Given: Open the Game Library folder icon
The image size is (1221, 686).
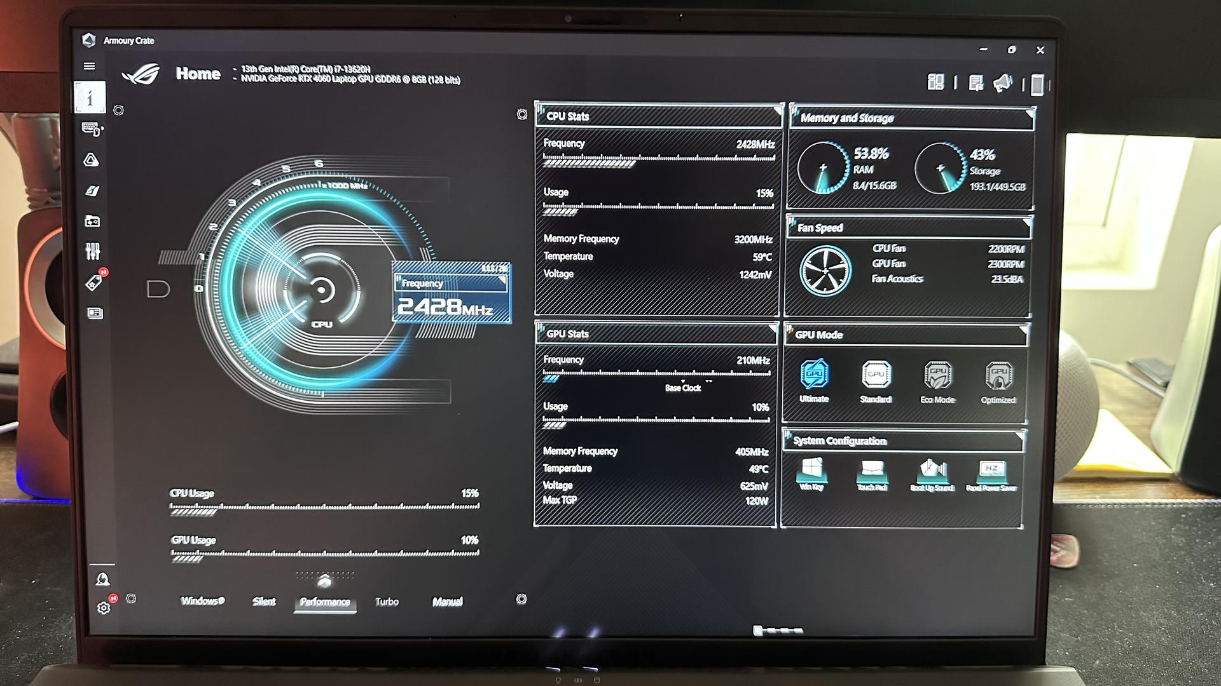Looking at the screenshot, I should point(92,221).
